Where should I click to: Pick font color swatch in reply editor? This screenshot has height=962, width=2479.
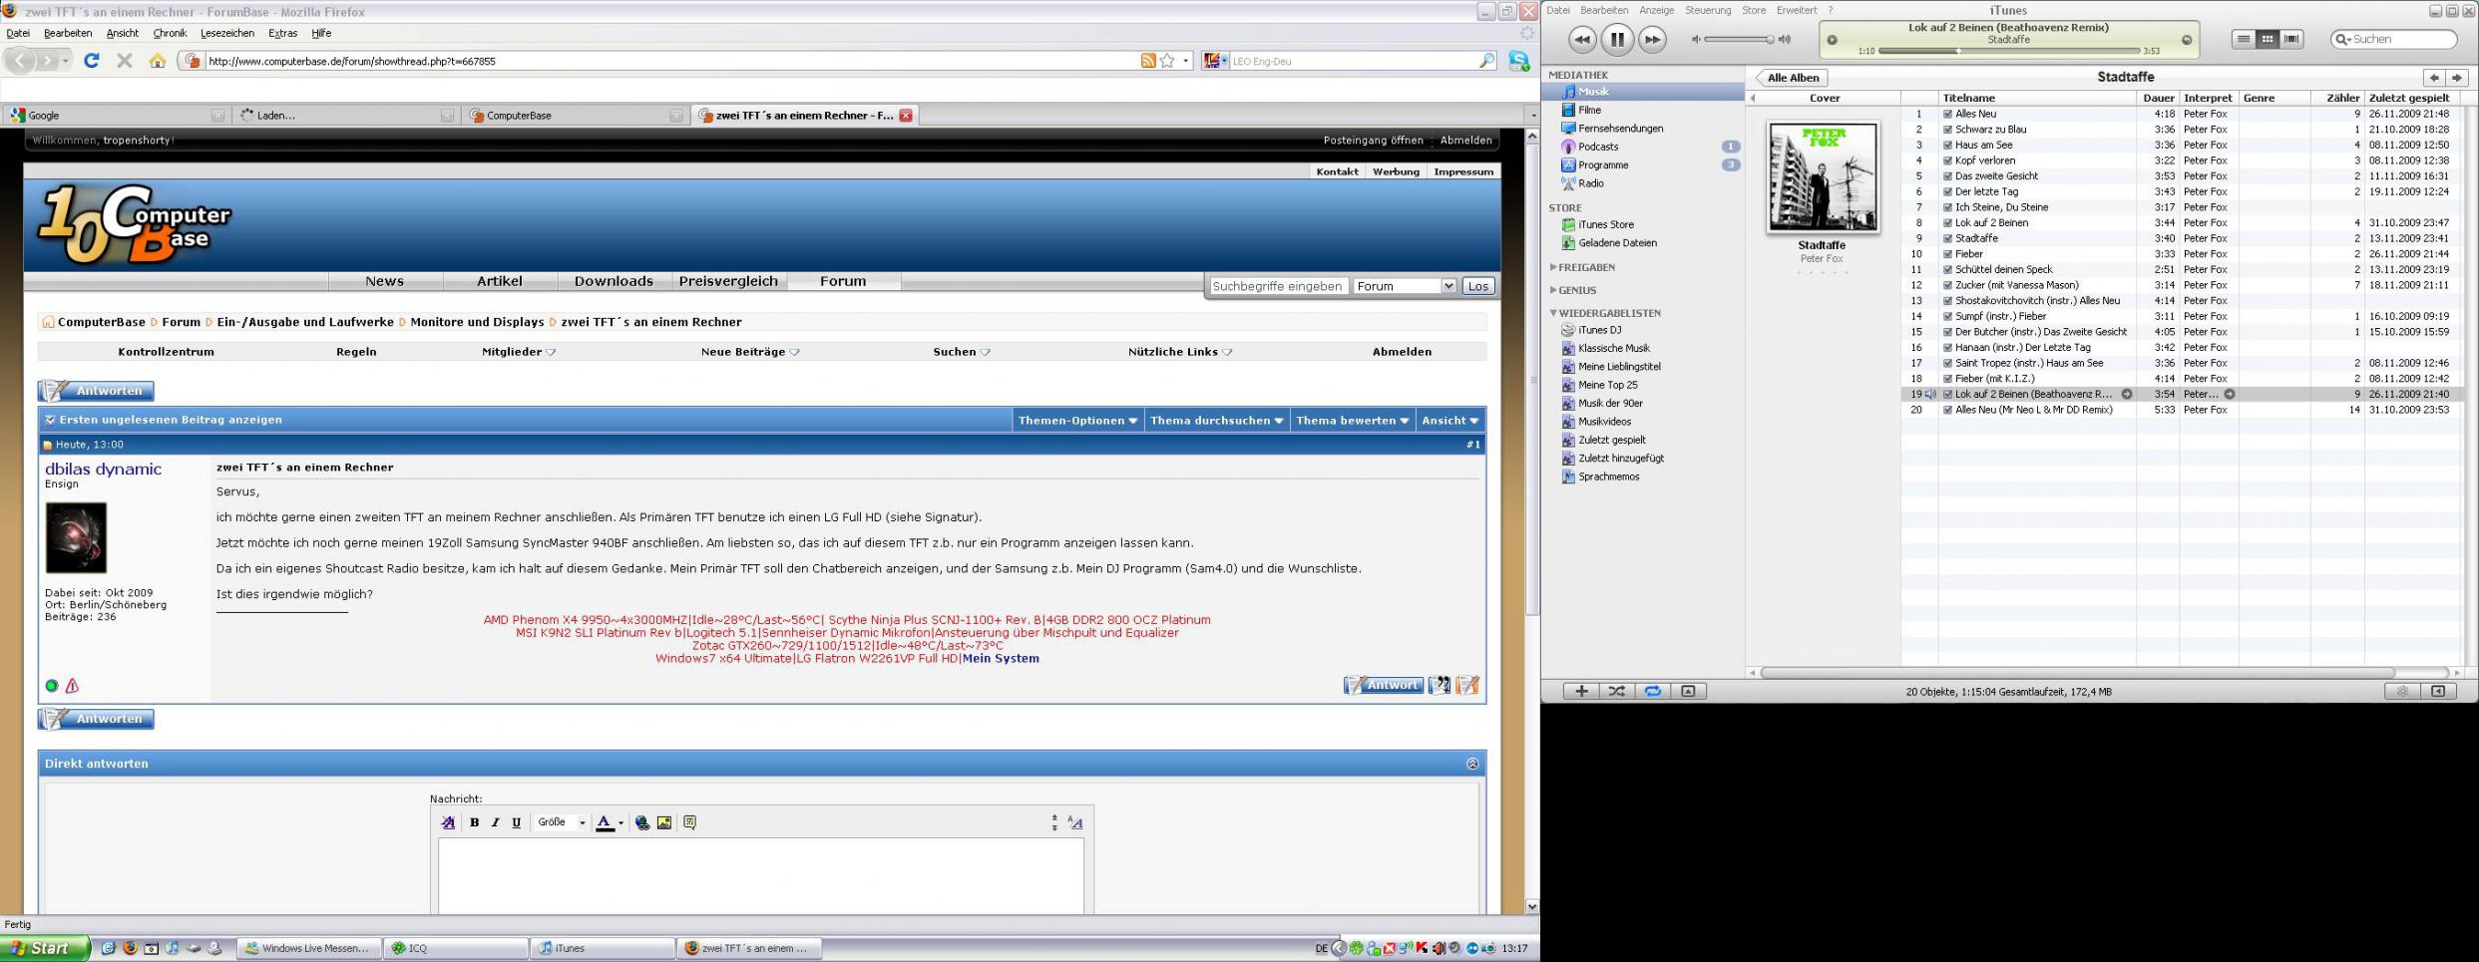605,822
